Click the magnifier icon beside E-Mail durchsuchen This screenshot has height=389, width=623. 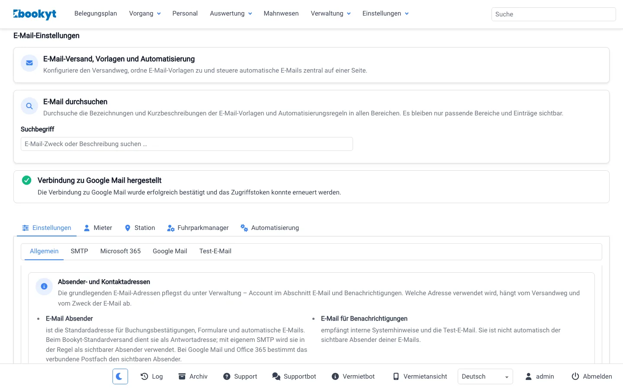coord(29,106)
